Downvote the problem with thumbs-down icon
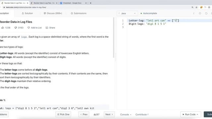 click(16, 28)
